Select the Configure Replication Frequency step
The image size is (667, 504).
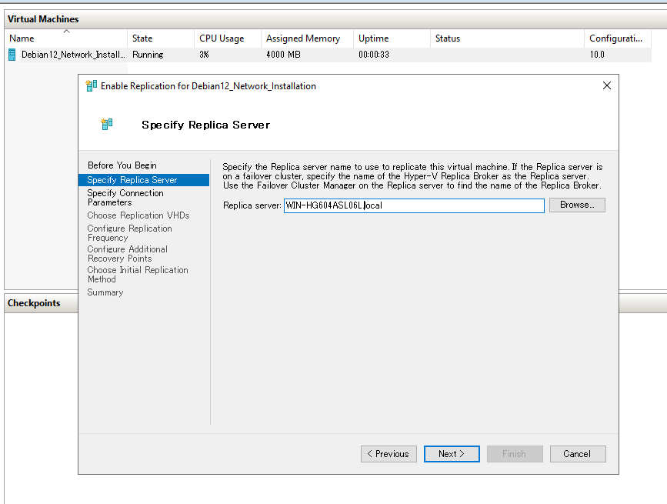pos(129,233)
